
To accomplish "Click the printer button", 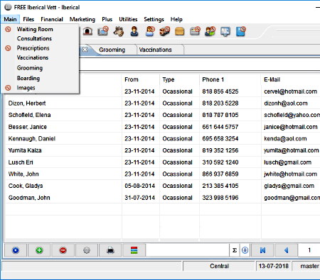I will pyautogui.click(x=110, y=250).
